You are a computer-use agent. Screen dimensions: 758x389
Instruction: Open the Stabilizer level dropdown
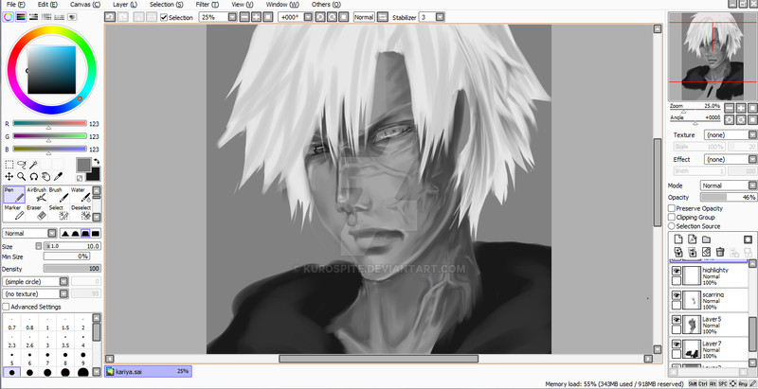click(440, 17)
